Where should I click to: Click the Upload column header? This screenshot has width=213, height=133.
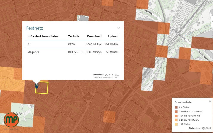[x=113, y=36]
